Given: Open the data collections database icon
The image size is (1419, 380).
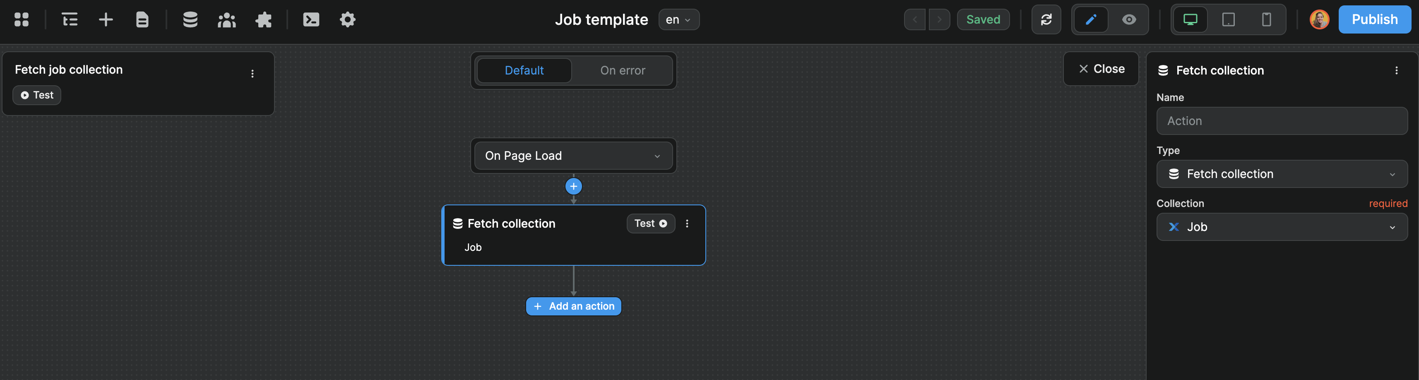Looking at the screenshot, I should 190,19.
